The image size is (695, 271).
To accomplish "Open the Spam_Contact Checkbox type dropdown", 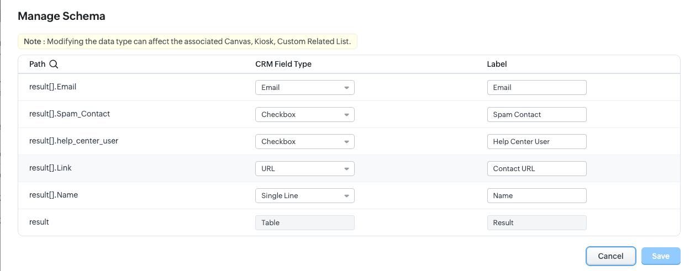I will point(304,115).
